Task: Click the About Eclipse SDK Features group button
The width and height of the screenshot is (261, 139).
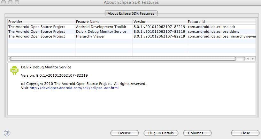Action: (131, 13)
